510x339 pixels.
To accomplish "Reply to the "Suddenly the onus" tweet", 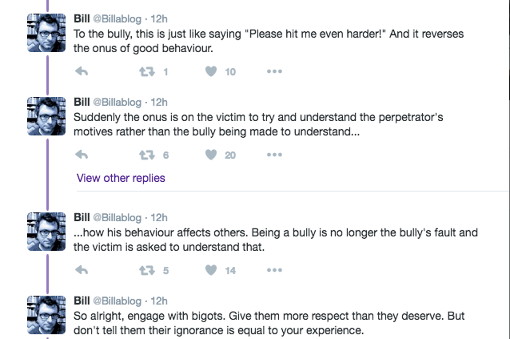I will (x=82, y=155).
